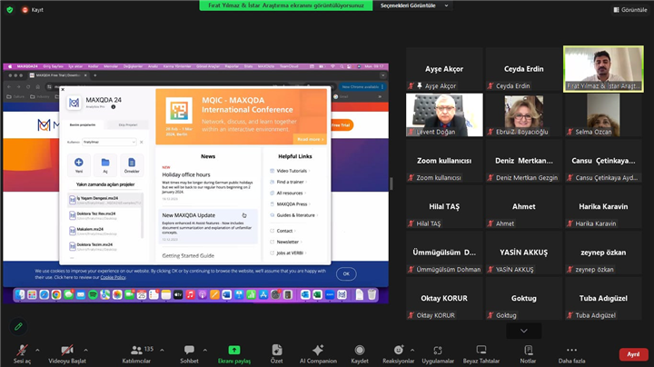Select Levent Doğan video thumbnail
The width and height of the screenshot is (654, 367).
[x=444, y=114]
